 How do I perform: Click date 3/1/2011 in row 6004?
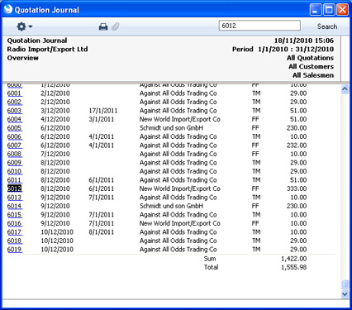[102, 119]
